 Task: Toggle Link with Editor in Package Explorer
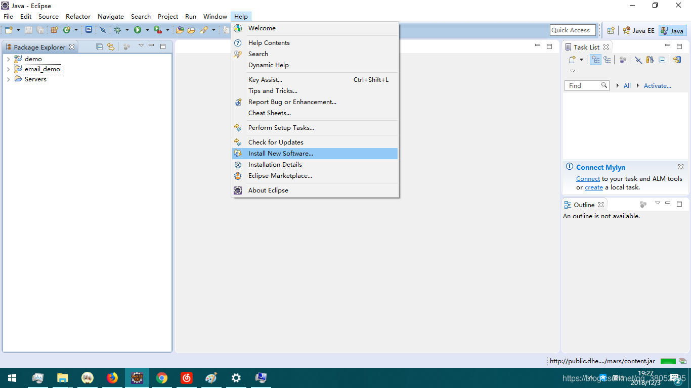[x=111, y=46]
